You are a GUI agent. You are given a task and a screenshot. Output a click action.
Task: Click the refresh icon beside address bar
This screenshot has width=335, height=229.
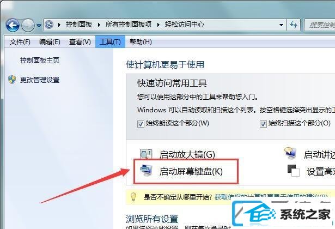[x=294, y=25]
